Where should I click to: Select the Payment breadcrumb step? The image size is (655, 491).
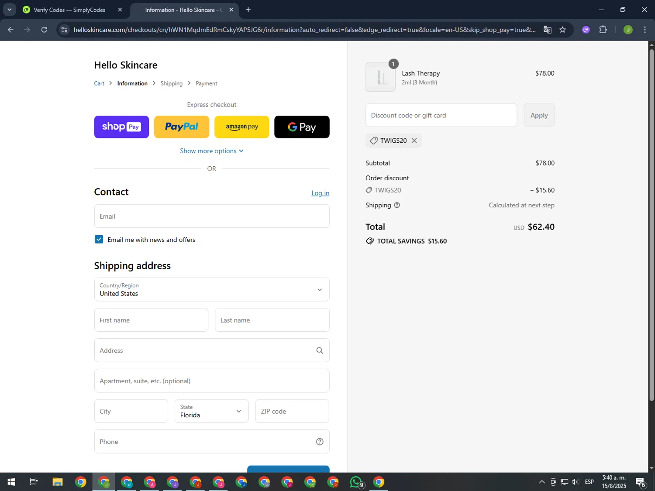[x=207, y=83]
